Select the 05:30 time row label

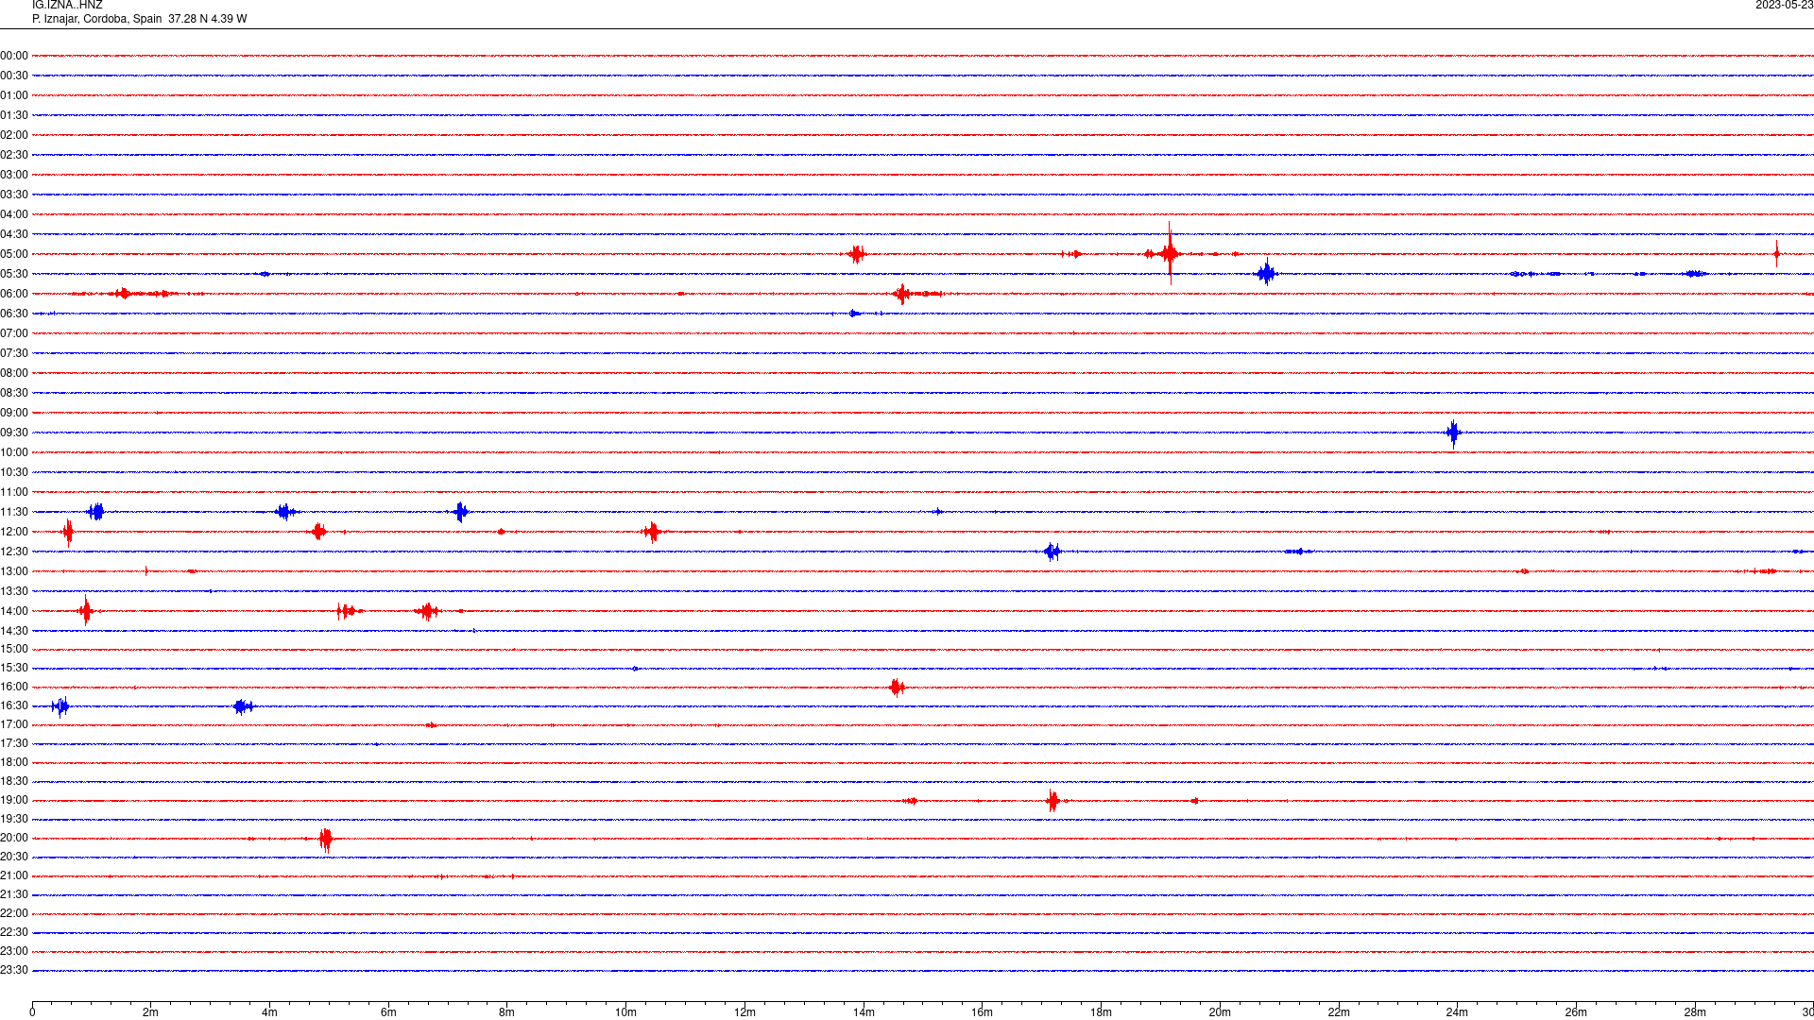click(x=14, y=274)
